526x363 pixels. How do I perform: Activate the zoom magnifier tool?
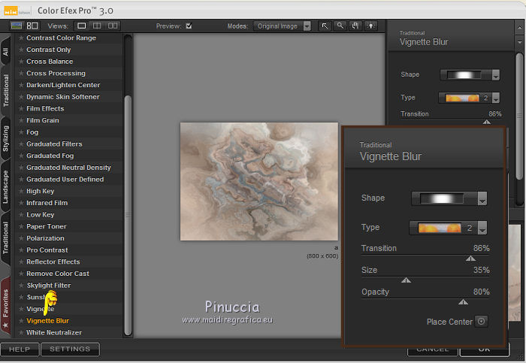tap(340, 26)
